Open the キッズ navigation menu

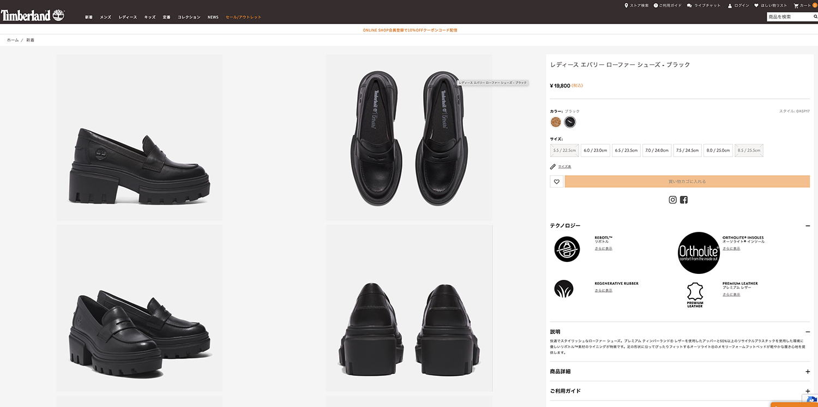[150, 17]
